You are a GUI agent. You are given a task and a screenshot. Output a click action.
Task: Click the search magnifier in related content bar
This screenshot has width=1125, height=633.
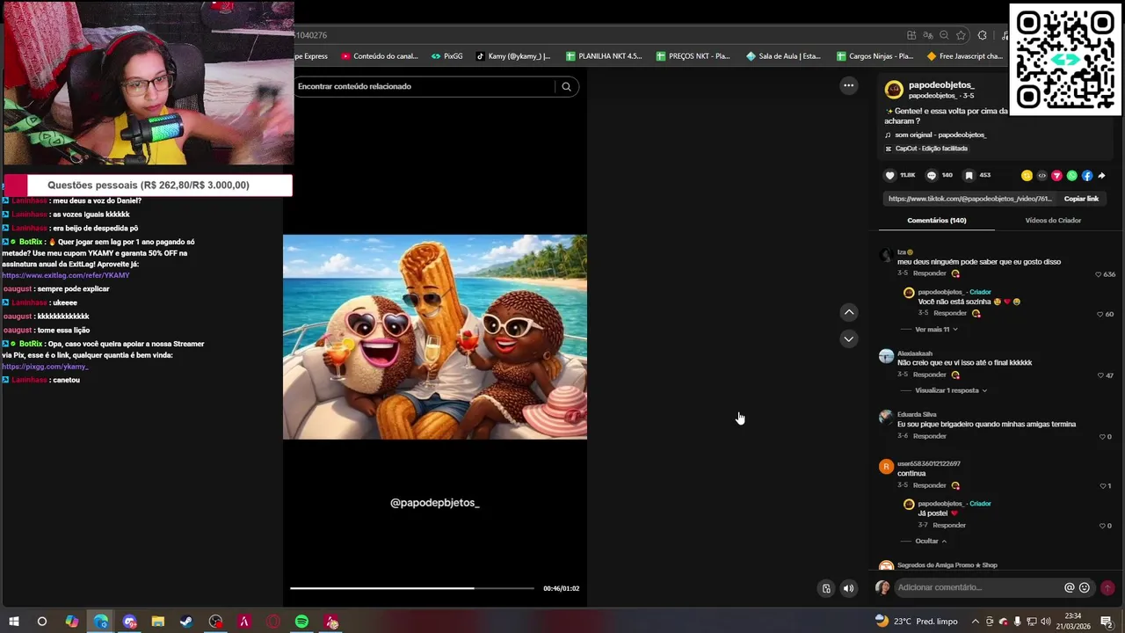(567, 86)
